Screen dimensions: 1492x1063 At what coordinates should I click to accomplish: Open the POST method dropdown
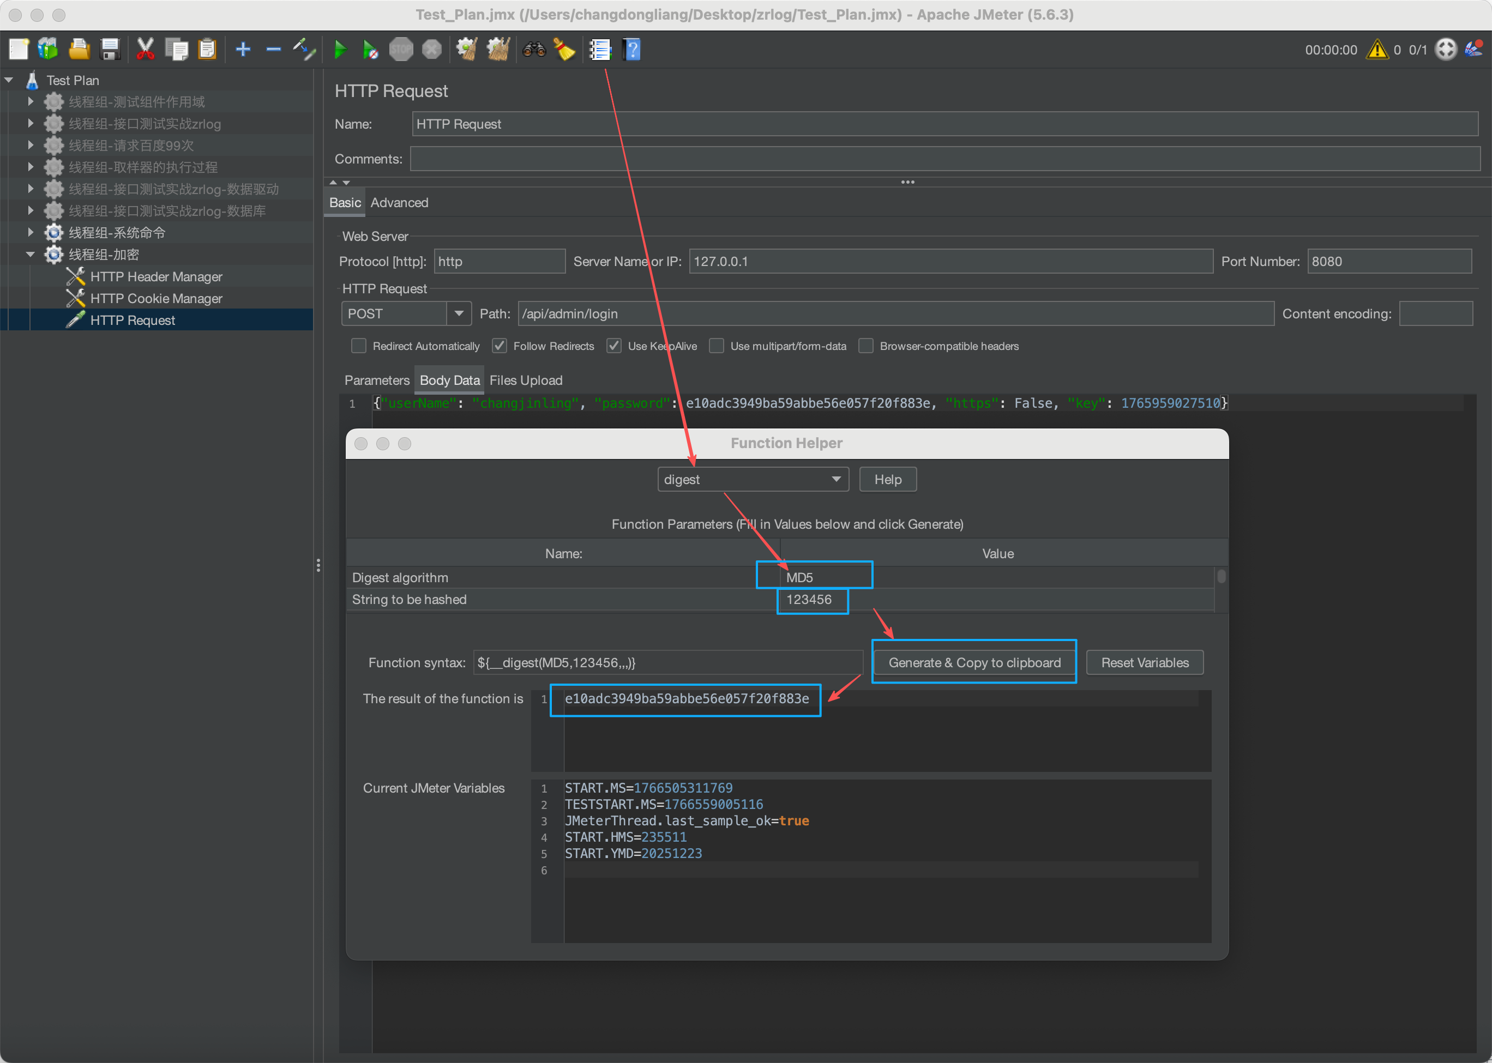pyautogui.click(x=459, y=313)
